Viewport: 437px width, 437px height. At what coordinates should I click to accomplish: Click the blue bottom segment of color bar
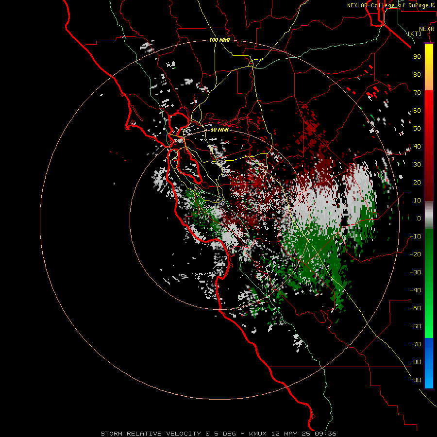pyautogui.click(x=429, y=363)
